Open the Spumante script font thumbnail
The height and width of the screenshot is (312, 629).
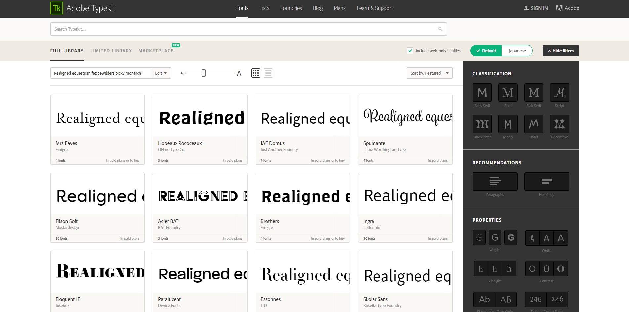tap(405, 116)
